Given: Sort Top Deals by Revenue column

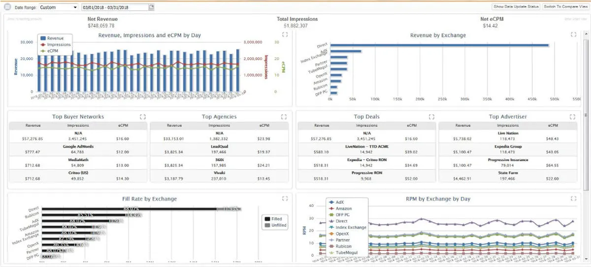Looking at the screenshot, I should [322, 125].
